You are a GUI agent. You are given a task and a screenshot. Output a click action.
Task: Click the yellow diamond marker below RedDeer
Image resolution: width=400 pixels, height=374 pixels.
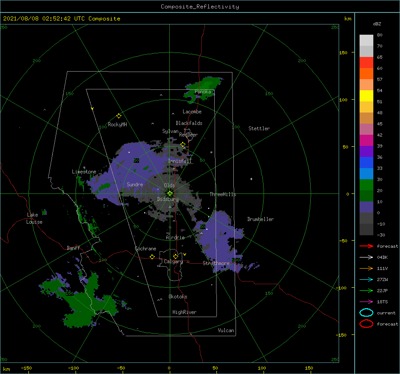tap(183, 145)
